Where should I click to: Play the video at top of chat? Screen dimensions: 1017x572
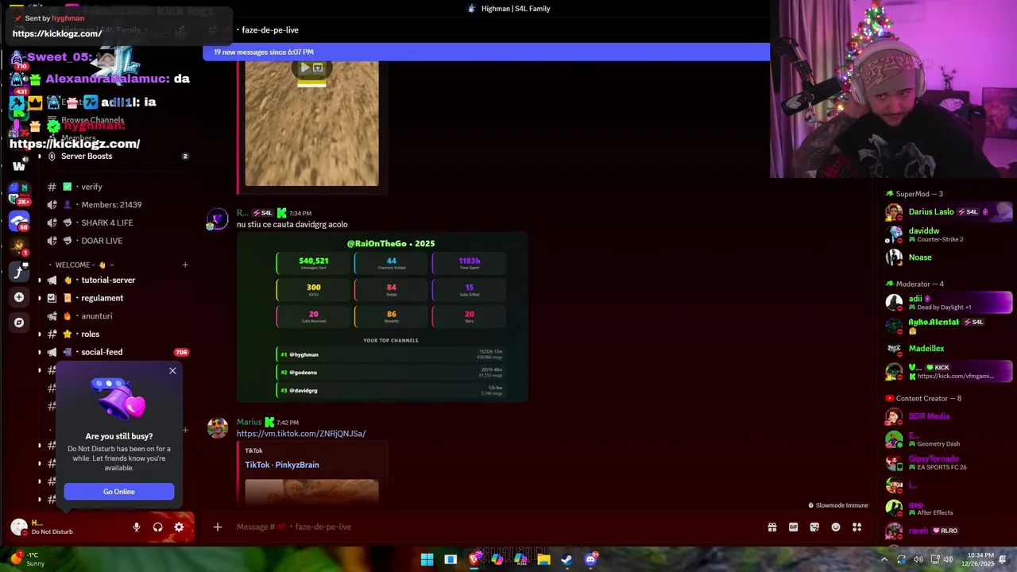coord(304,68)
